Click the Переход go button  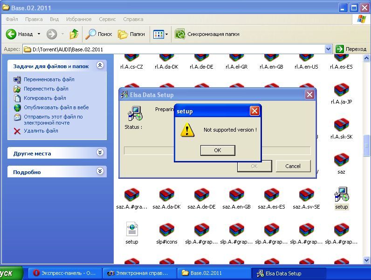tap(351, 49)
